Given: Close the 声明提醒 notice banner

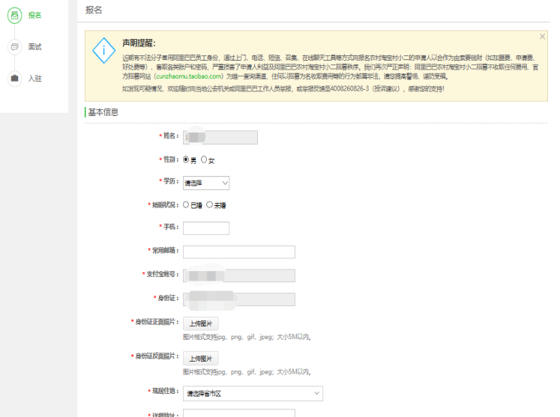Looking at the screenshot, I should click(x=543, y=37).
